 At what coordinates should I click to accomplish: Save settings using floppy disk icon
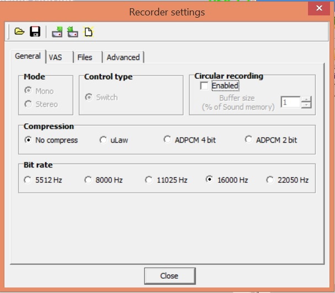click(x=35, y=31)
